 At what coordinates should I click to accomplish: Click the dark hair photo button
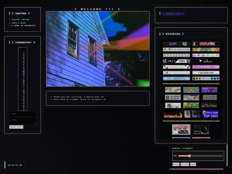pyautogui.click(x=192, y=114)
